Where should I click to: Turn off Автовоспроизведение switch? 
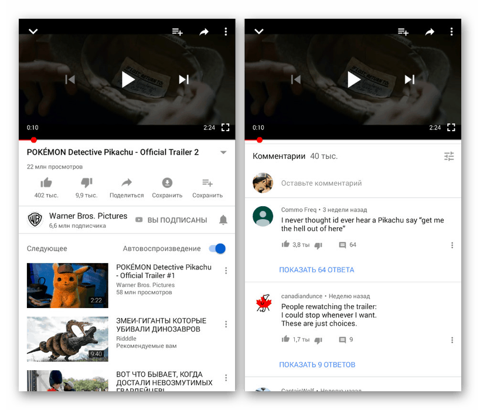coord(217,248)
